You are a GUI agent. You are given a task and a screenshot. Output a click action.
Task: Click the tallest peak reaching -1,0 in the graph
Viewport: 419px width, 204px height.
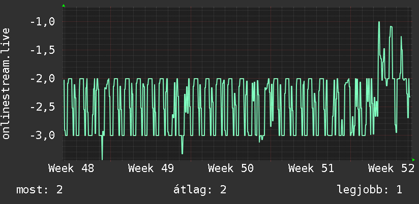(x=379, y=22)
